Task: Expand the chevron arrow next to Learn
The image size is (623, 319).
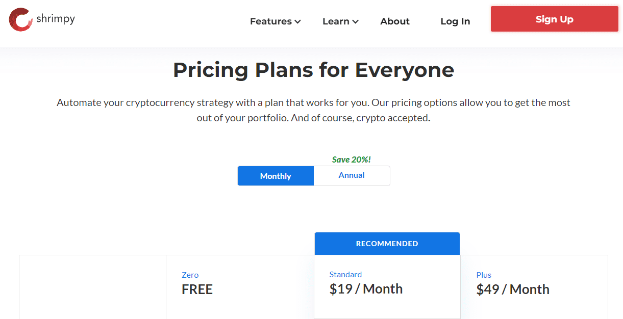Action: tap(355, 22)
